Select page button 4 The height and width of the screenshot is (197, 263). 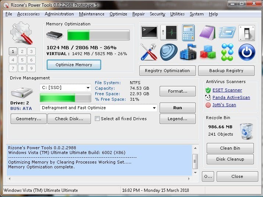[13, 60]
